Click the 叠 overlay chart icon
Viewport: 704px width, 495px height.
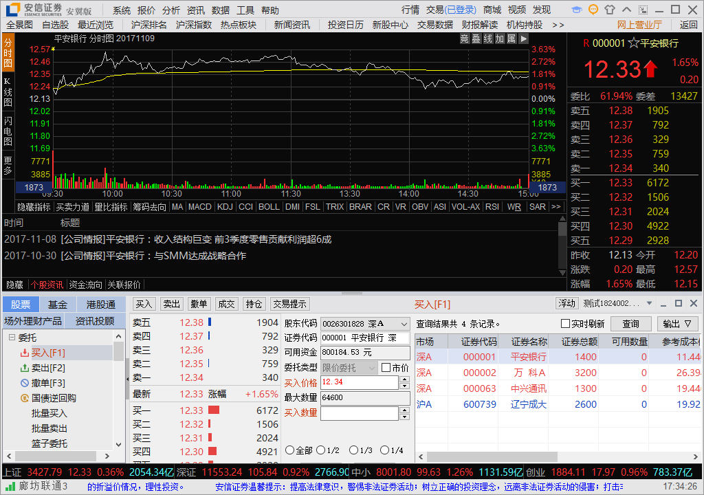click(476, 39)
